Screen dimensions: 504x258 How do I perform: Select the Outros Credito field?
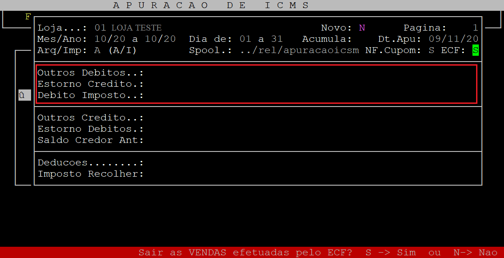[x=257, y=118]
